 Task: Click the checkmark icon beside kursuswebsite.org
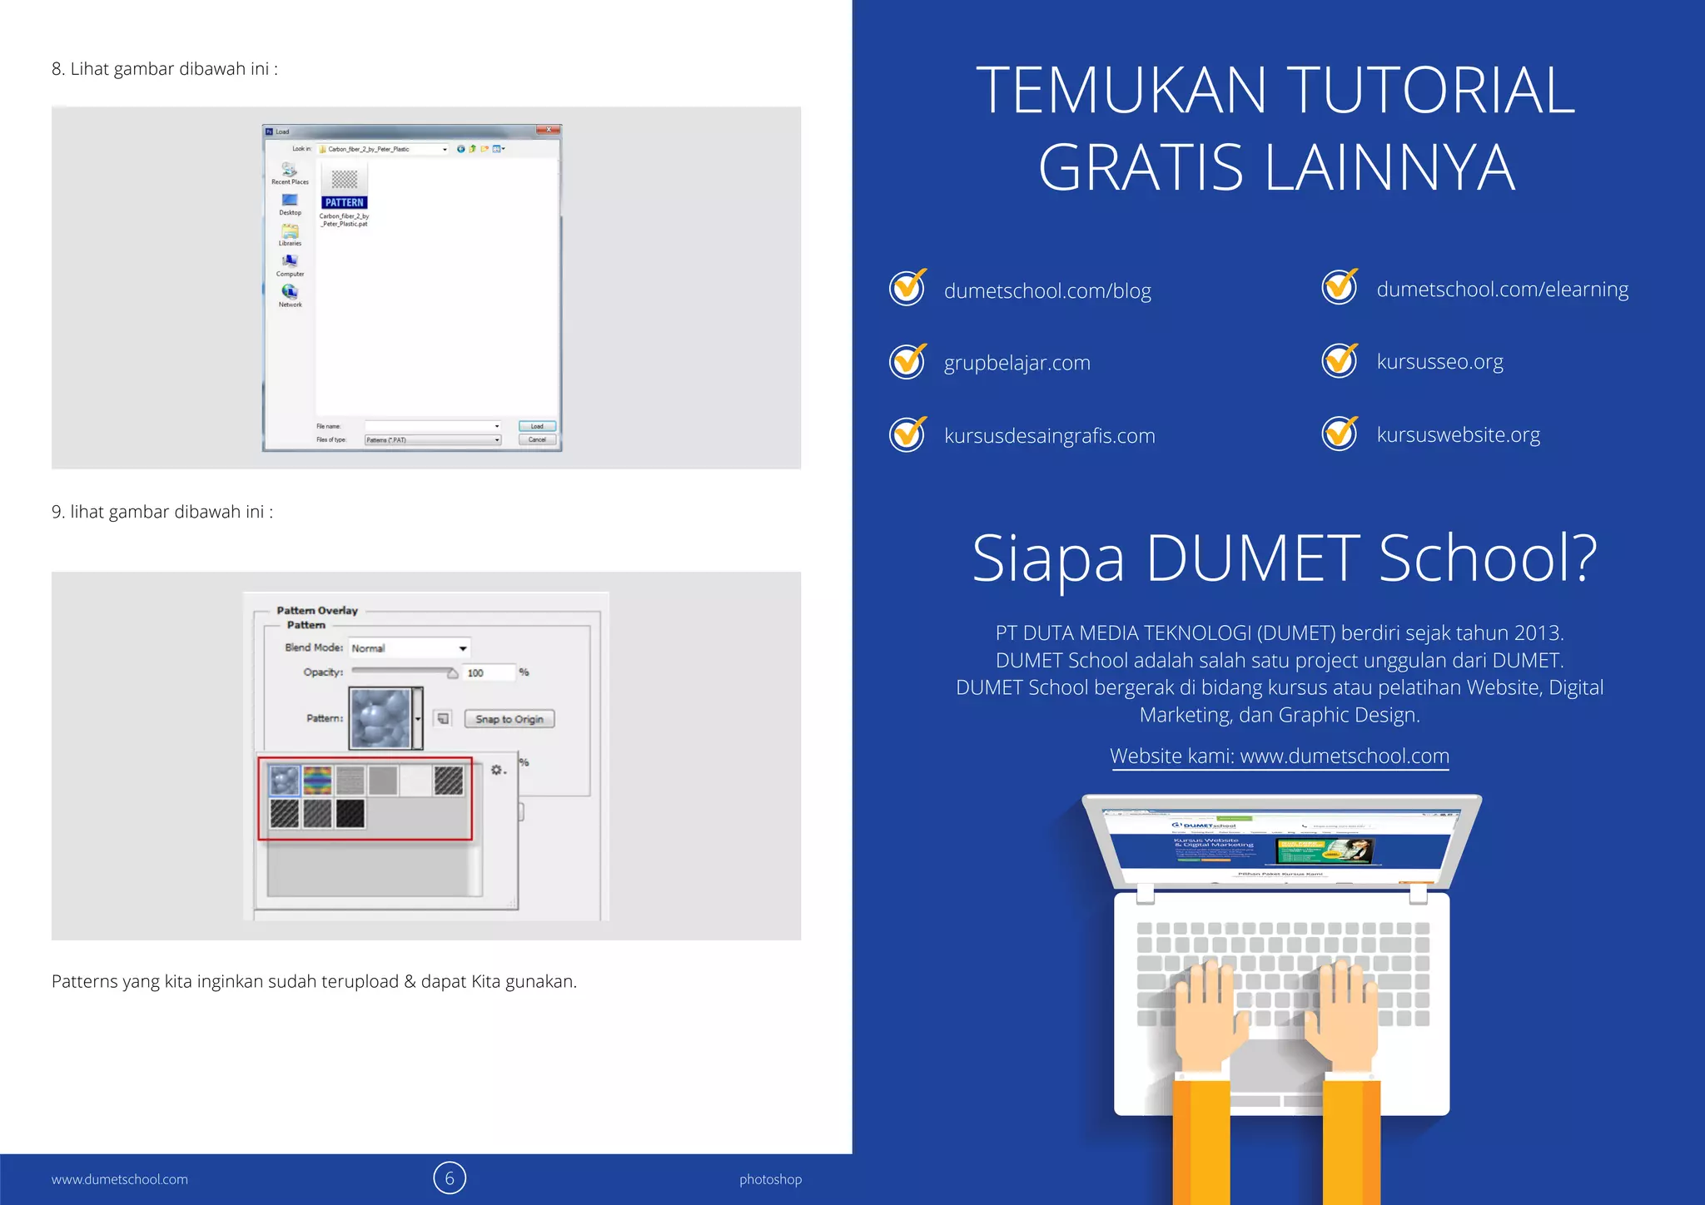[1340, 433]
